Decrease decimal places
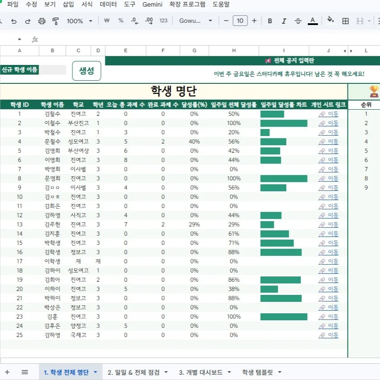Image resolution: width=380 pixels, height=380 pixels. (x=135, y=21)
